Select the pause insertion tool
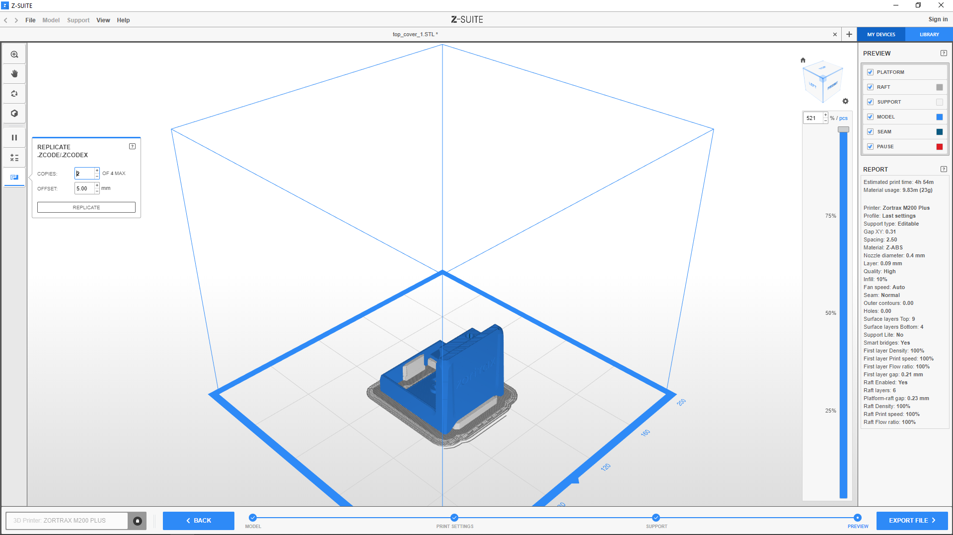Viewport: 953px width, 535px height. point(14,138)
